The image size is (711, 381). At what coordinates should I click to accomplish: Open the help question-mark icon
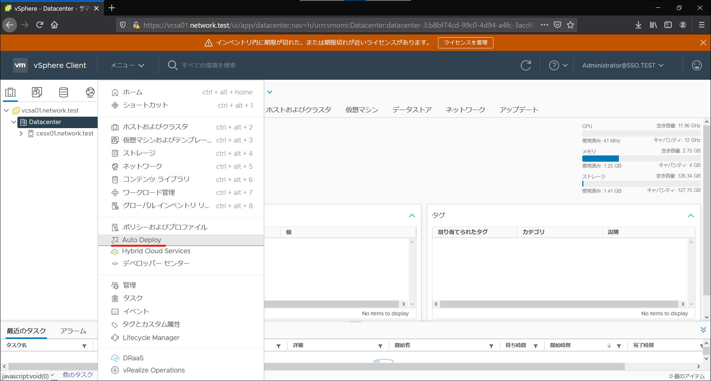[x=554, y=65]
